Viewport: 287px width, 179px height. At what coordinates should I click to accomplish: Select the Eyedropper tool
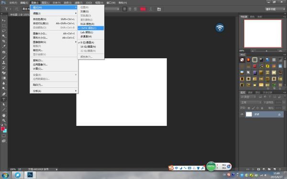(x=4, y=46)
